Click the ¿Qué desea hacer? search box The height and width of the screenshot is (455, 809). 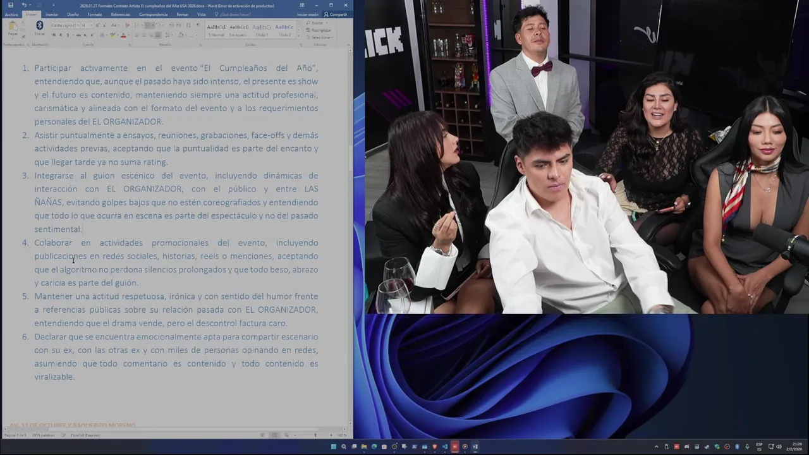point(233,15)
